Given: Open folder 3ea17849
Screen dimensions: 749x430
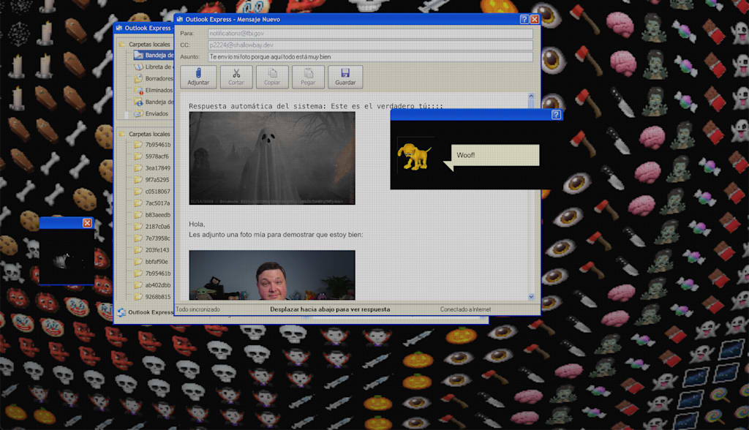Looking at the screenshot, I should (x=152, y=168).
